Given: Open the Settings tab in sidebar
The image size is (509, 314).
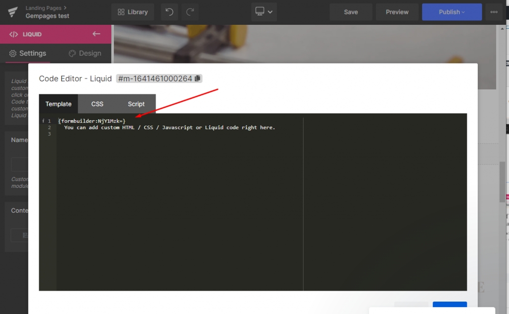Looking at the screenshot, I should click(28, 53).
